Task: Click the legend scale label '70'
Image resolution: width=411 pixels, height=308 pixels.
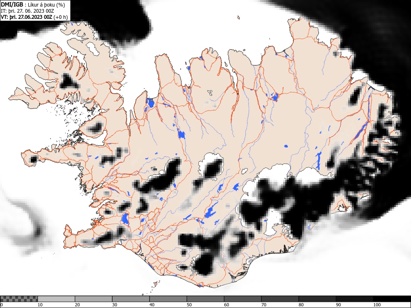Action: [x=264, y=305]
